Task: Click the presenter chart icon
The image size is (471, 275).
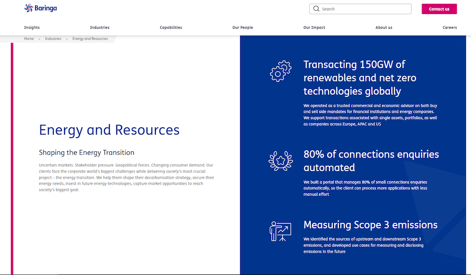Action: coord(280,231)
